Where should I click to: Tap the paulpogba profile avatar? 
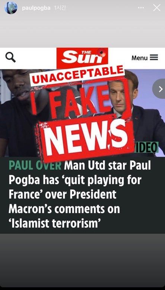(11, 8)
